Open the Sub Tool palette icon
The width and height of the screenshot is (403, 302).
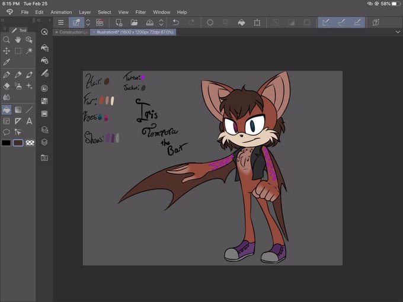point(44,48)
